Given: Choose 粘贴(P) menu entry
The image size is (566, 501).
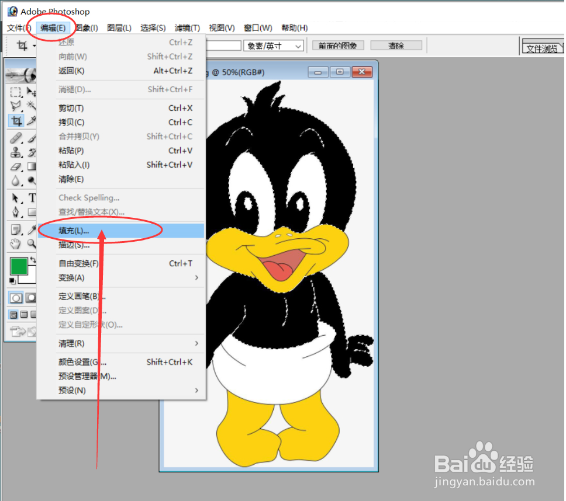Looking at the screenshot, I should pyautogui.click(x=122, y=151).
